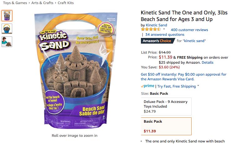Expand the Try Fast, Free Shipping dropdown

(198, 86)
